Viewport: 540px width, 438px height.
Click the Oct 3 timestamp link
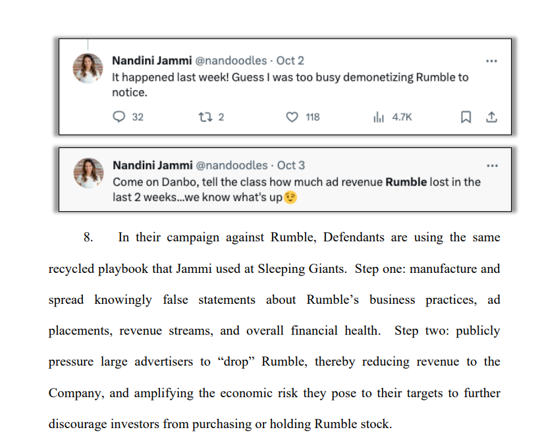[291, 165]
